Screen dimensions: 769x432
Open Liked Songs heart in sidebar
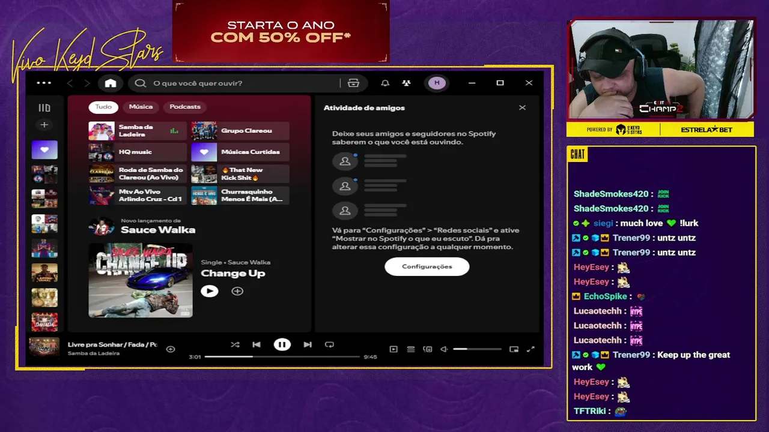tap(44, 150)
